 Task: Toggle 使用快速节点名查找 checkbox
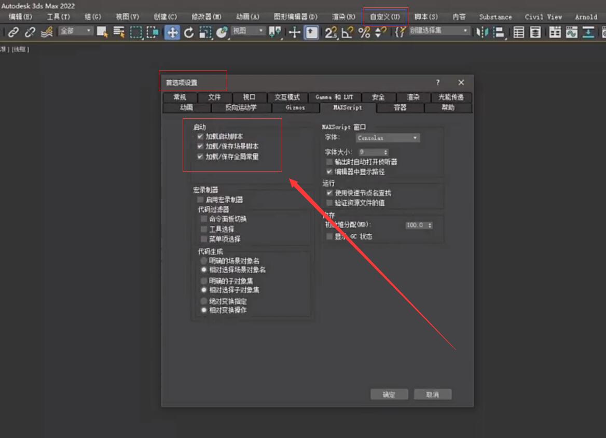[x=329, y=193]
